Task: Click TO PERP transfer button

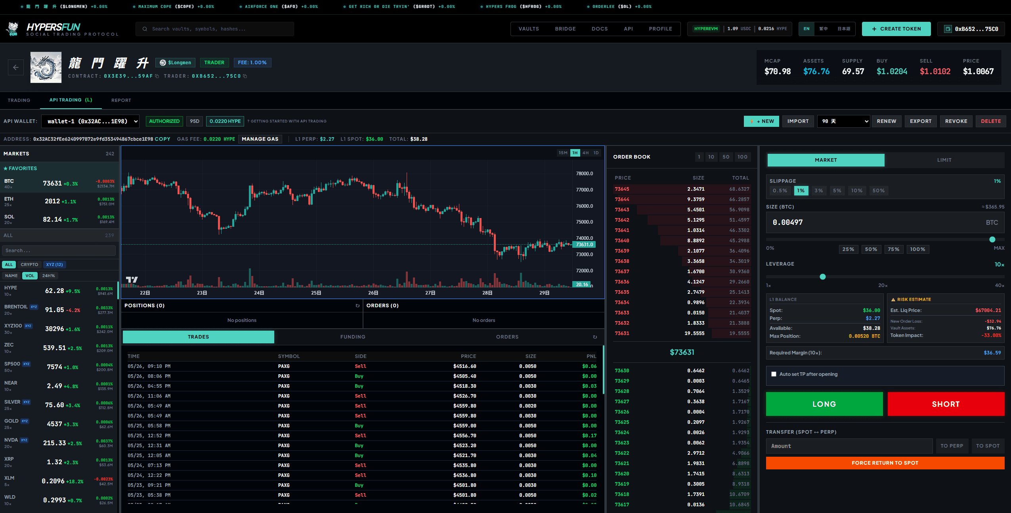Action: click(x=952, y=446)
